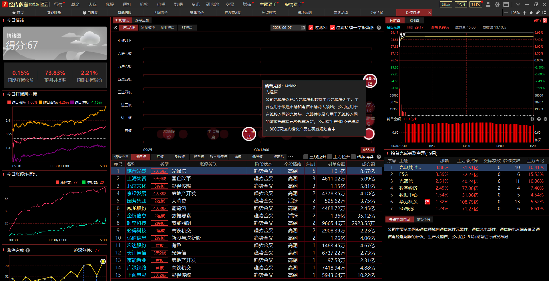The width and height of the screenshot is (549, 281).
Task: Click the pencil edit icon
Action: pos(538,13)
